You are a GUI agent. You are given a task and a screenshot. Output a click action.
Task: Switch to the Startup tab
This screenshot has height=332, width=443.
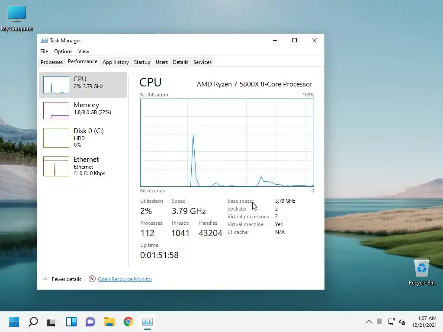pyautogui.click(x=142, y=62)
